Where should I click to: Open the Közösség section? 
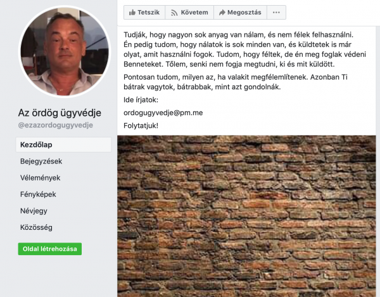pos(36,227)
